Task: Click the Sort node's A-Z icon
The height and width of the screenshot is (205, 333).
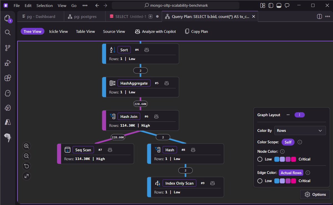Action: pos(112,50)
